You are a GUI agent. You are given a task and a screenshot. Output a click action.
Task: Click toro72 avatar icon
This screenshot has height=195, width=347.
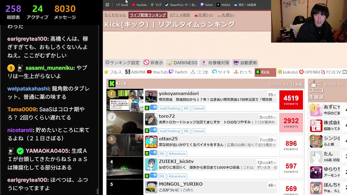[x=151, y=119]
